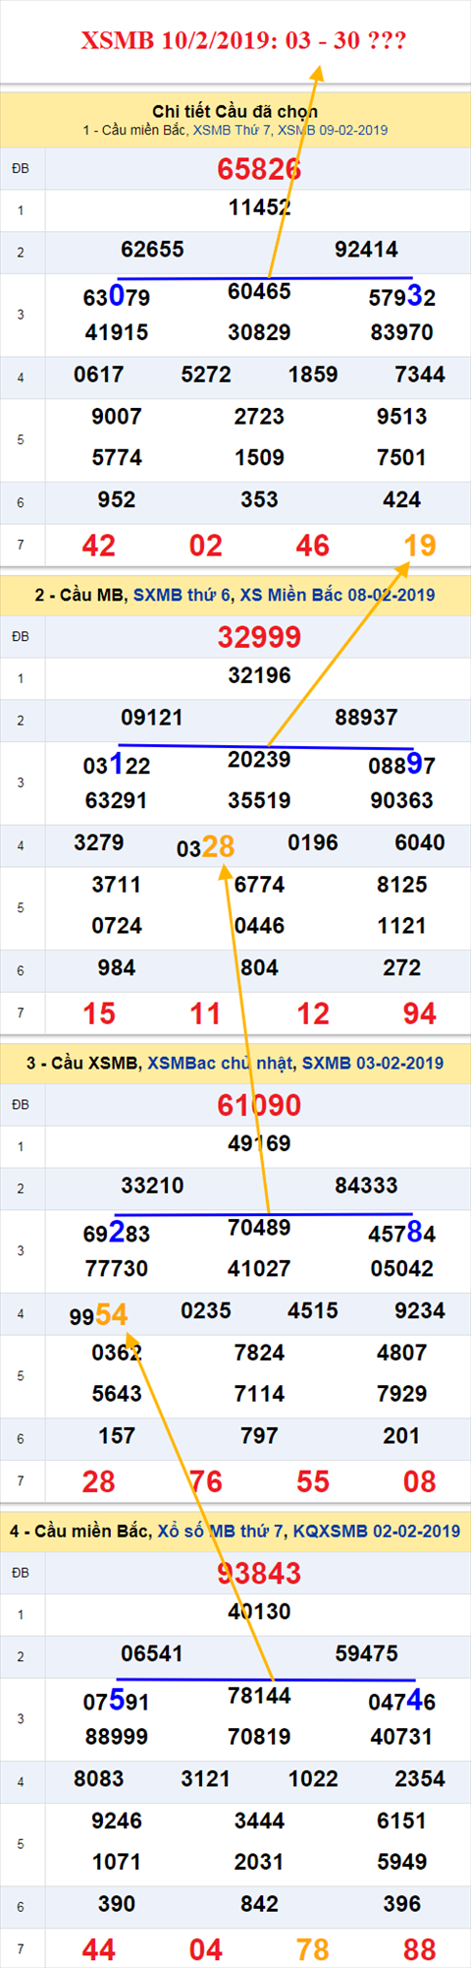Click fourth prize number 8083

pos(99,1778)
